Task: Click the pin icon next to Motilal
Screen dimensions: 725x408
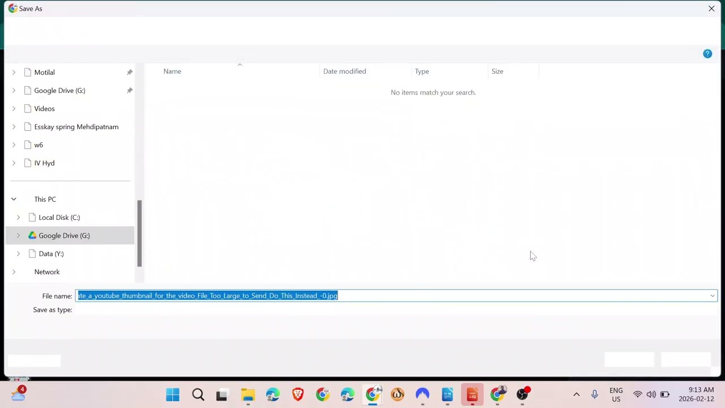Action: (x=130, y=73)
